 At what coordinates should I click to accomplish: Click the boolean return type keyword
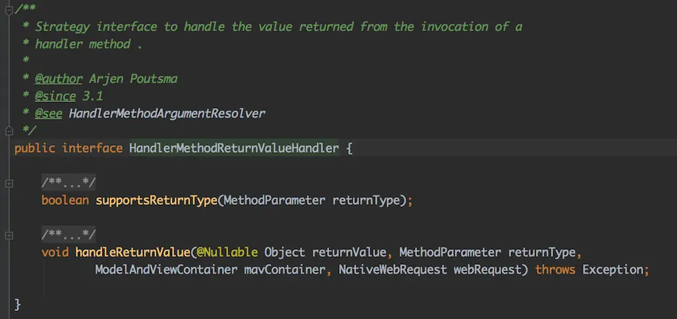pos(65,201)
